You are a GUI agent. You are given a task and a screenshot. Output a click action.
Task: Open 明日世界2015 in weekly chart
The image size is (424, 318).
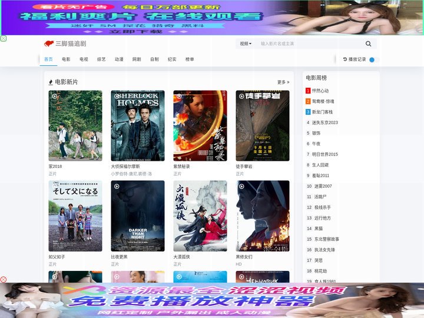coord(325,154)
